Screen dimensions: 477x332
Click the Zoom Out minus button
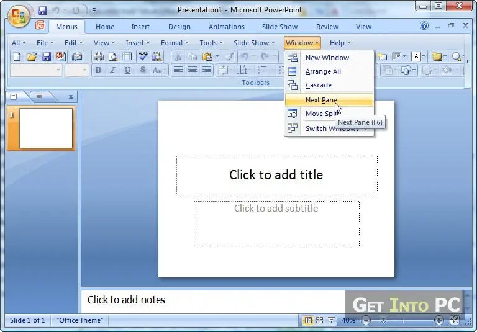pos(366,320)
